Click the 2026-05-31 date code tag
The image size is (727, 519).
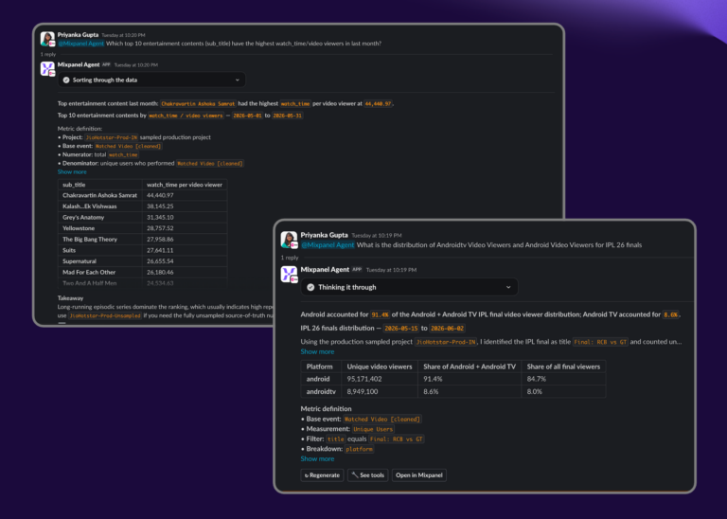pyautogui.click(x=288, y=116)
